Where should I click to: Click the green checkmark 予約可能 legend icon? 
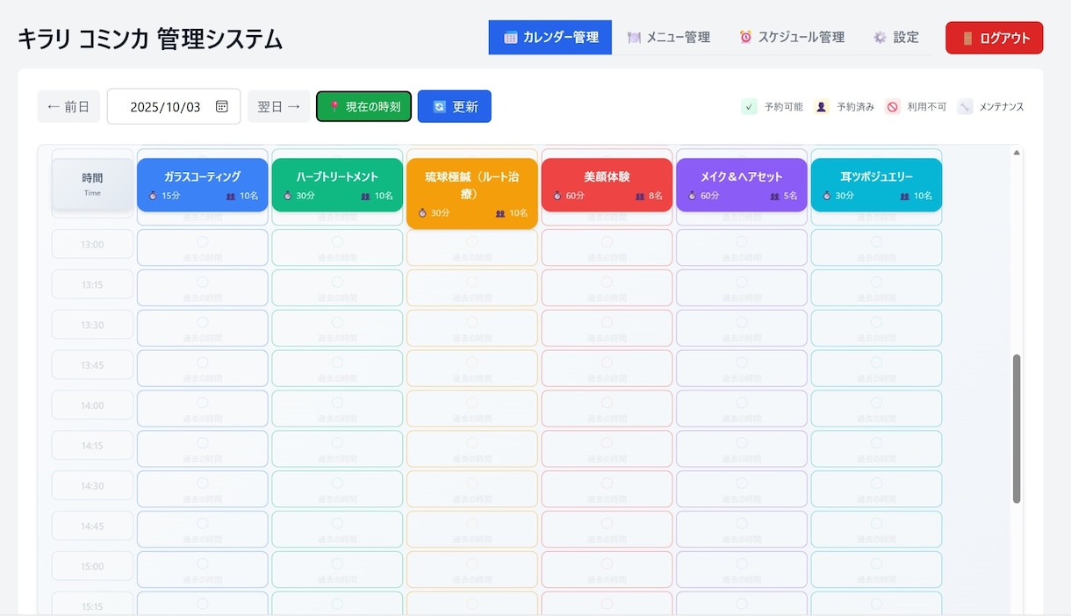749,107
